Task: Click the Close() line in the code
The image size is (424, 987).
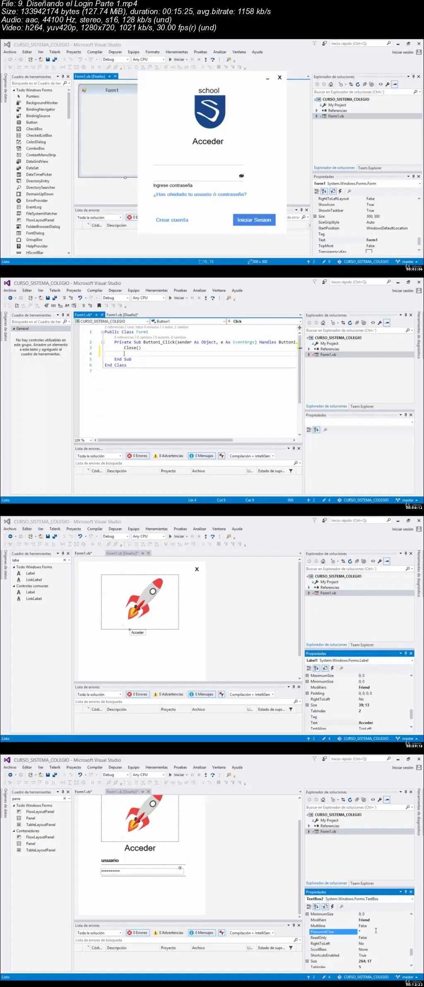Action: point(132,348)
